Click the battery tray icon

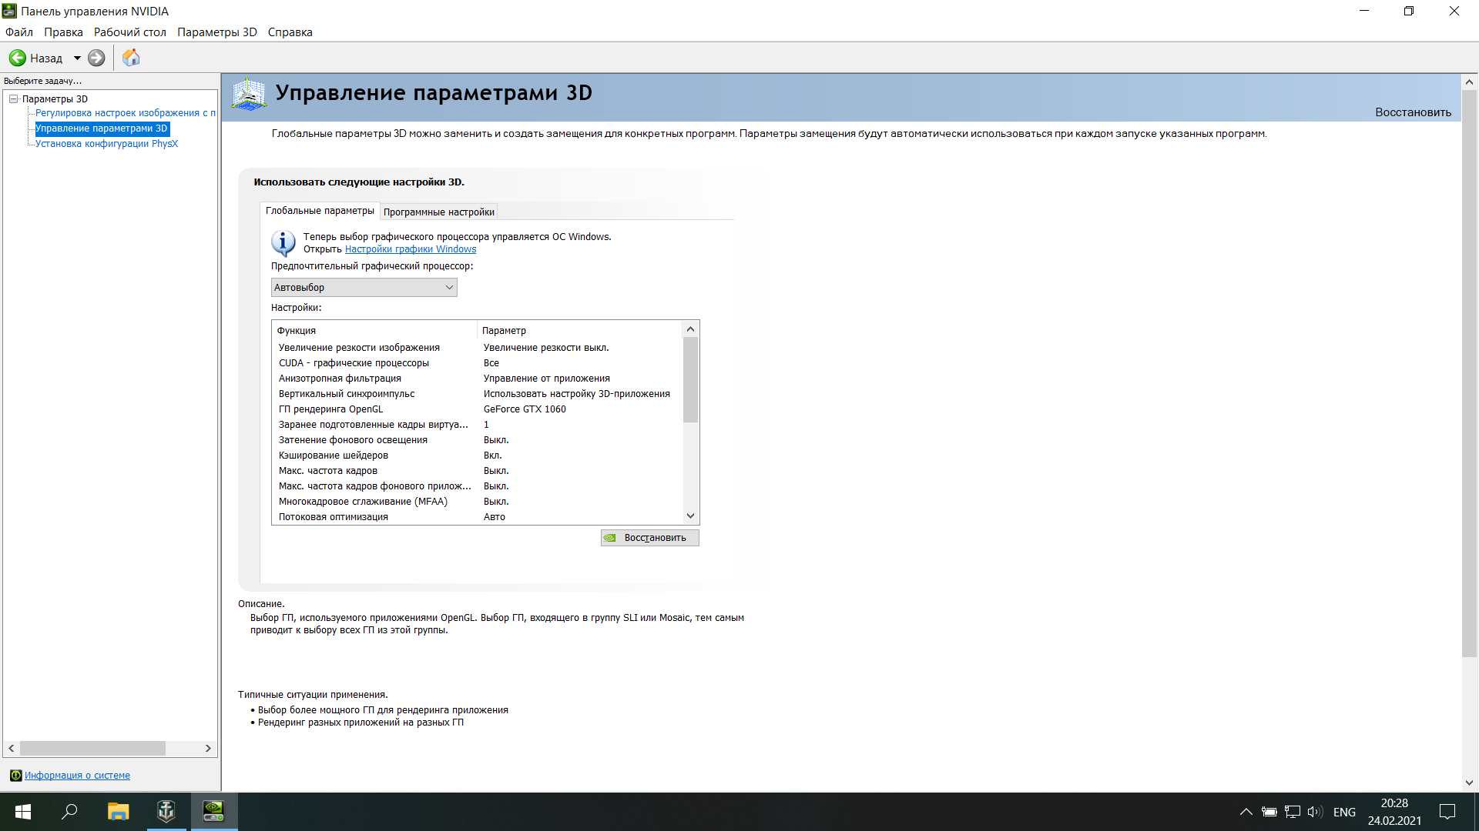pos(1269,812)
